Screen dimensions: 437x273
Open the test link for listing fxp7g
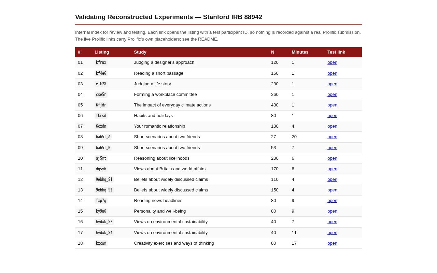332,201
